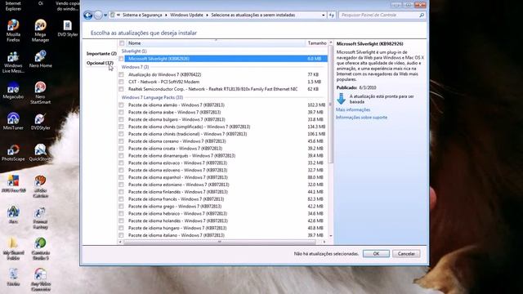Screen dimensions: 523x294
Task: Select the DVD Styler file icon
Action: point(67,28)
